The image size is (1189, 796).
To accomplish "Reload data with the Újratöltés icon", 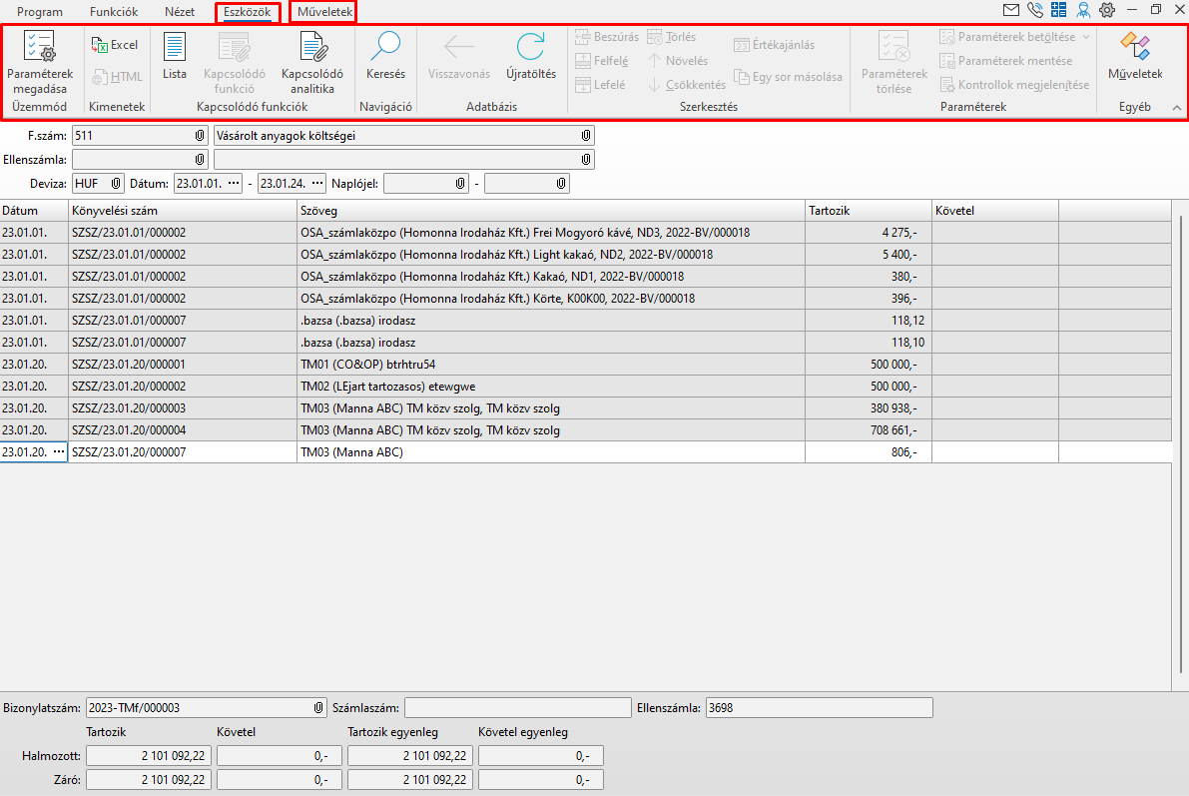I will [531, 48].
